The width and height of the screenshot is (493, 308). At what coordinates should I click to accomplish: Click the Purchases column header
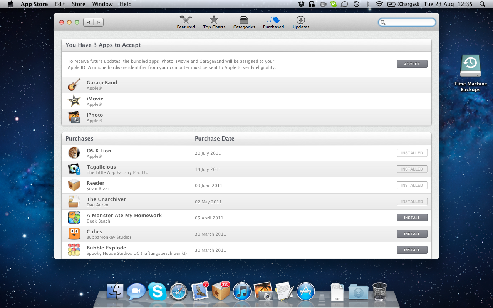tap(79, 139)
